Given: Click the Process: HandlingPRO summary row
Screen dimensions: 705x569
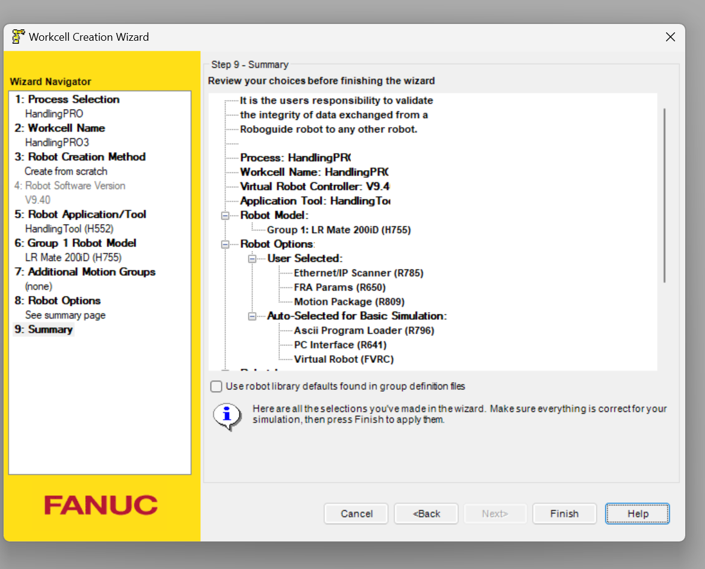Looking at the screenshot, I should coord(296,158).
